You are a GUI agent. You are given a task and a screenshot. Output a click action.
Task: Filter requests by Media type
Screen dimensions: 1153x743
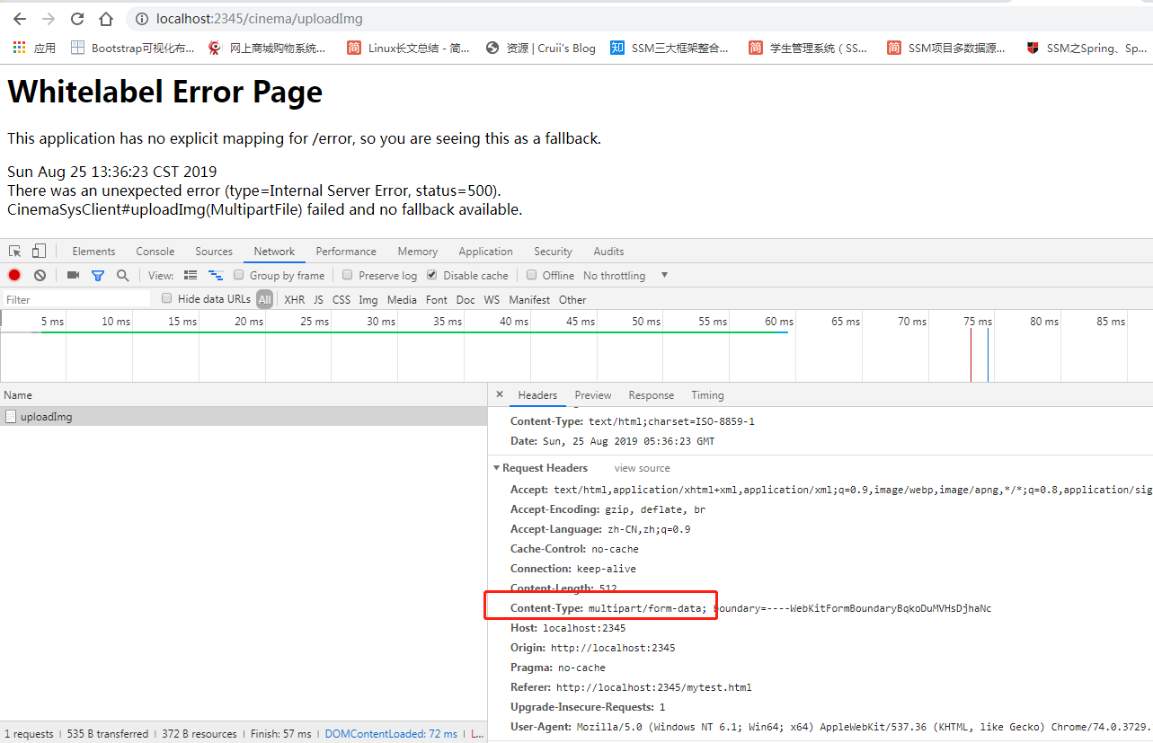[403, 300]
